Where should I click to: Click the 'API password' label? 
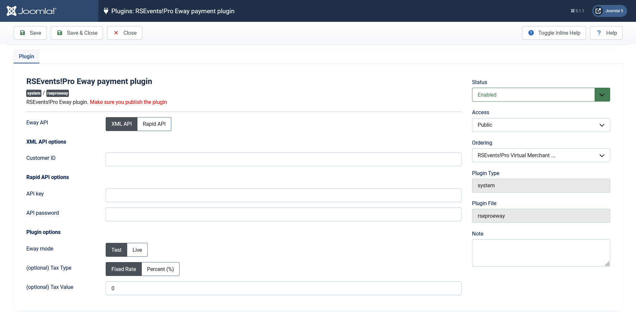[x=42, y=213]
